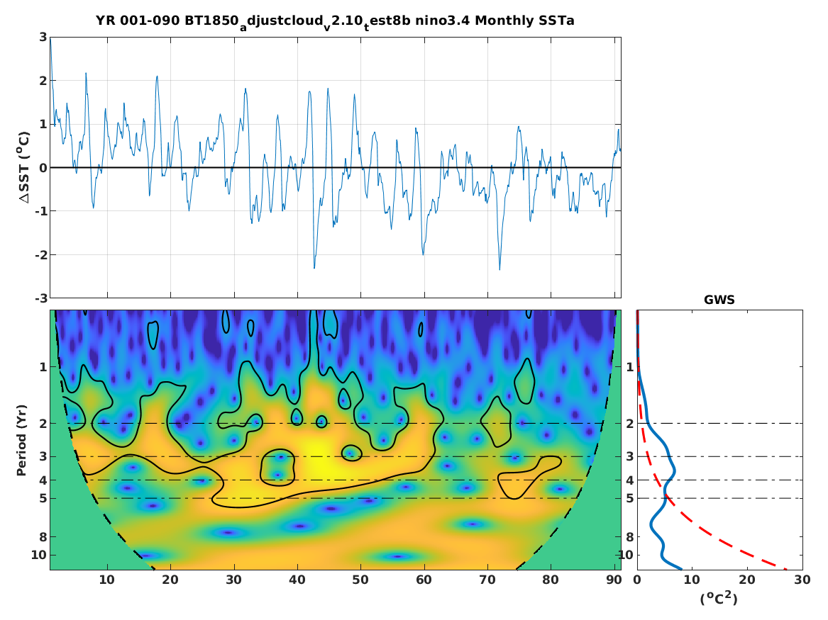Click the '-2' tick on the SST axis
The image size is (828, 620).
[41, 254]
